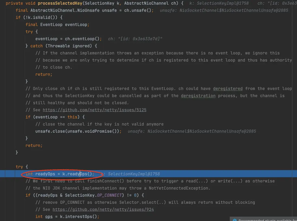
Task: Click the '// to close ch.' comment
Action: tap(54, 67)
